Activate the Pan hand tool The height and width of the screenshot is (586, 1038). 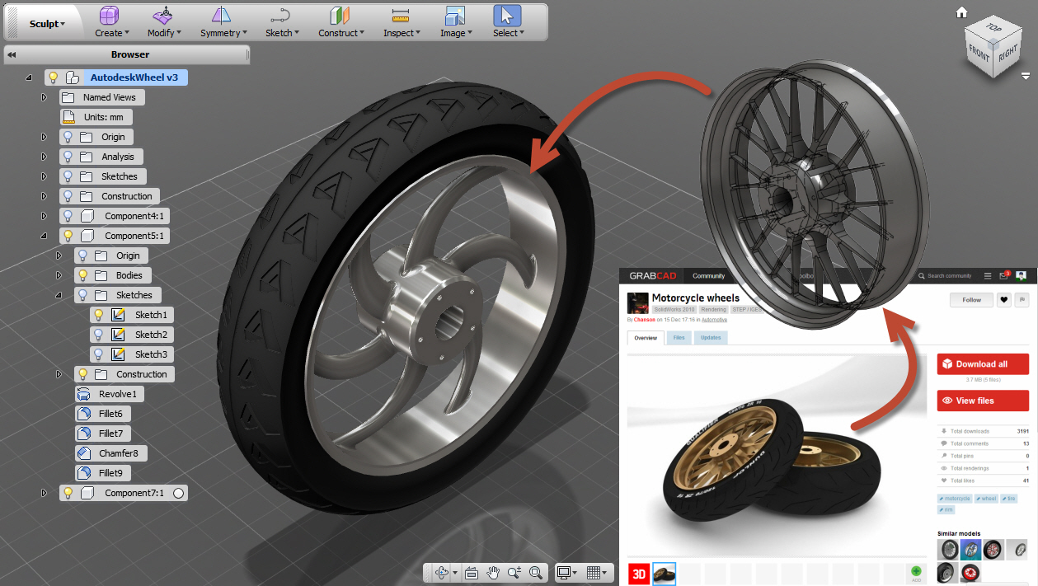pos(493,574)
